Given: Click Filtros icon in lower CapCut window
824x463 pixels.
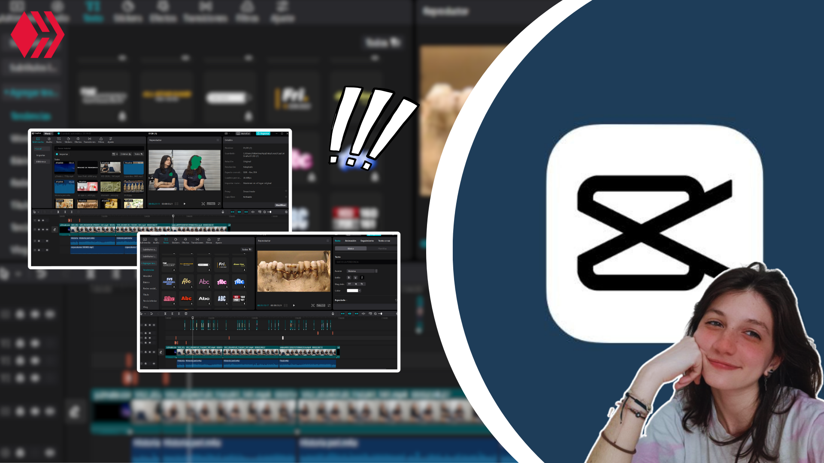Looking at the screenshot, I should click(209, 241).
